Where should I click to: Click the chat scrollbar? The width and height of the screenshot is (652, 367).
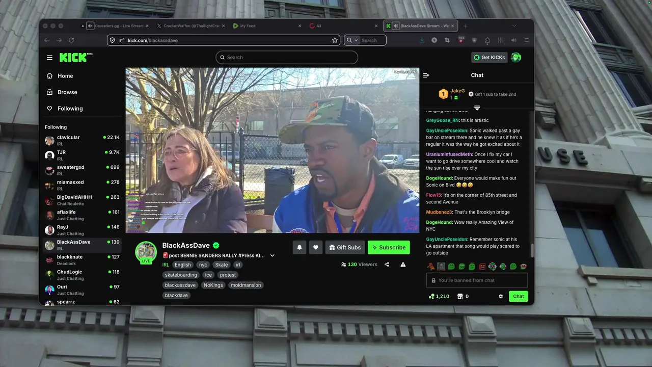(x=532, y=250)
